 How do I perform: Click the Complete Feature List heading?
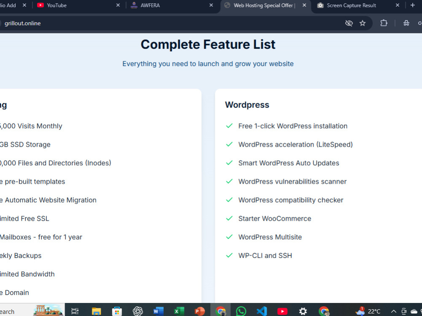pos(208,45)
